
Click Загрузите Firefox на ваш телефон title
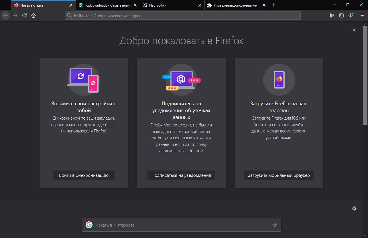(x=279, y=107)
